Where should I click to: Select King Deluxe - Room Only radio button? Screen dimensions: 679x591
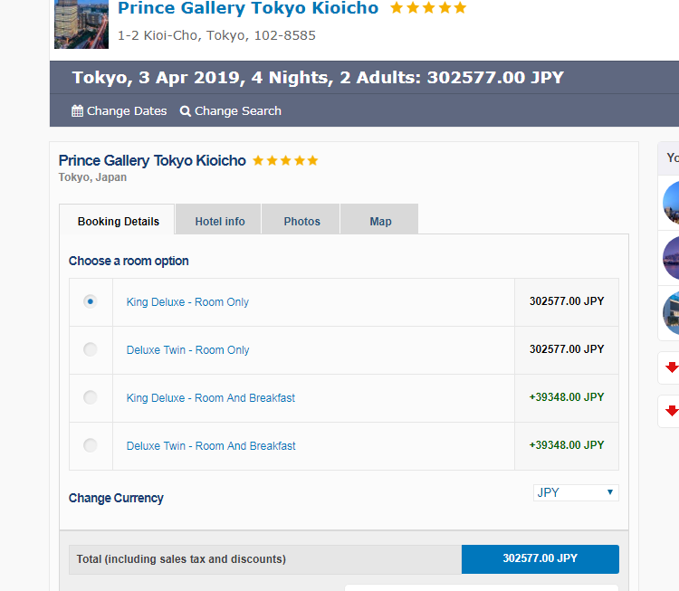(x=90, y=301)
